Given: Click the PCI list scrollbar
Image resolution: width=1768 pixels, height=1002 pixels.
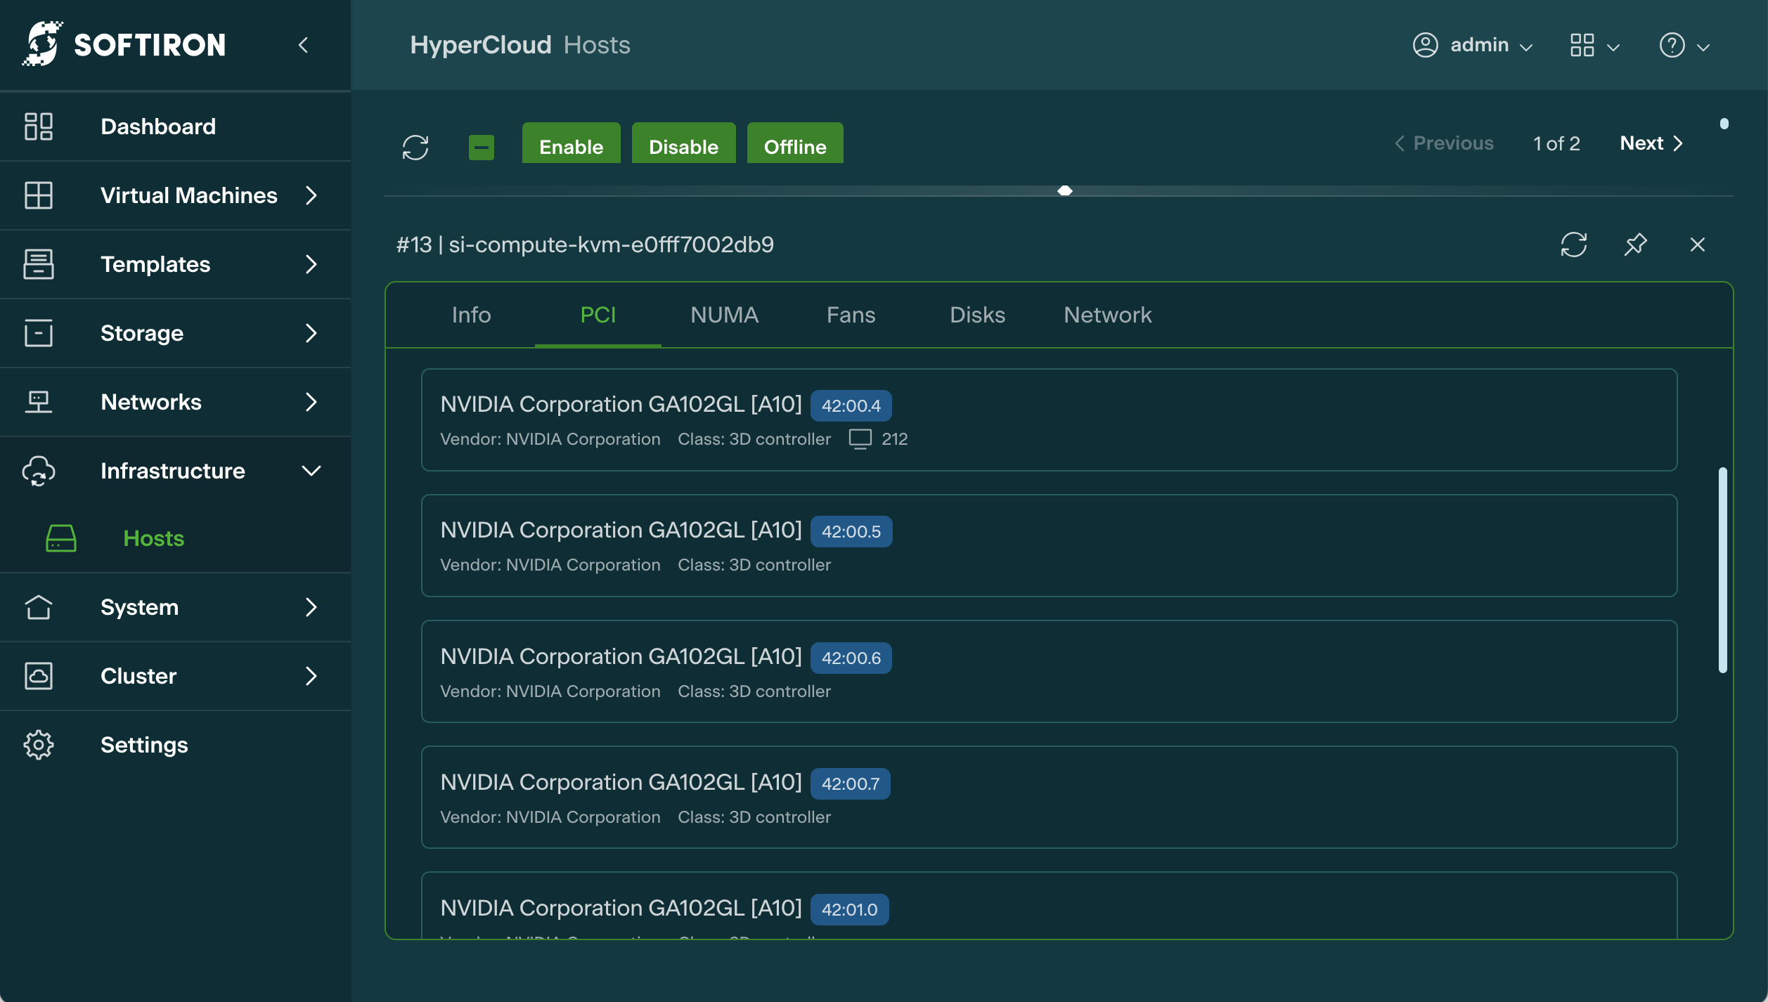Looking at the screenshot, I should coord(1722,569).
